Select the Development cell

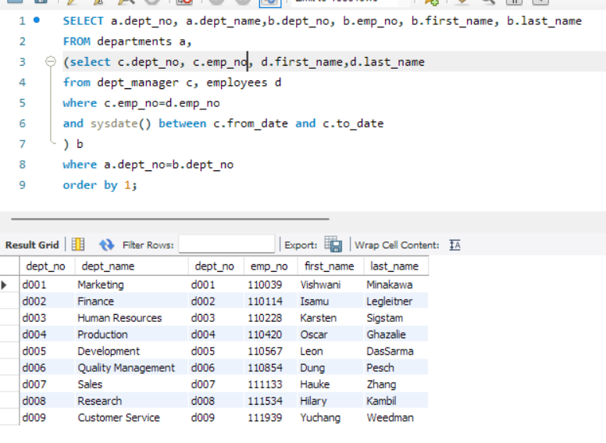131,351
